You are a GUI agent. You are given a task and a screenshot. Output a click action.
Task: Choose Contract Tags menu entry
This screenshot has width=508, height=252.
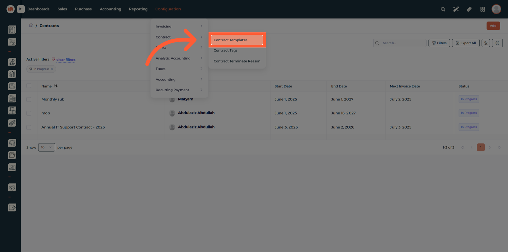coord(226,50)
